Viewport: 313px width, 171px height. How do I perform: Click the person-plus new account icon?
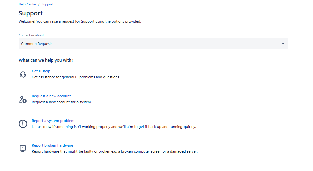pyautogui.click(x=23, y=99)
